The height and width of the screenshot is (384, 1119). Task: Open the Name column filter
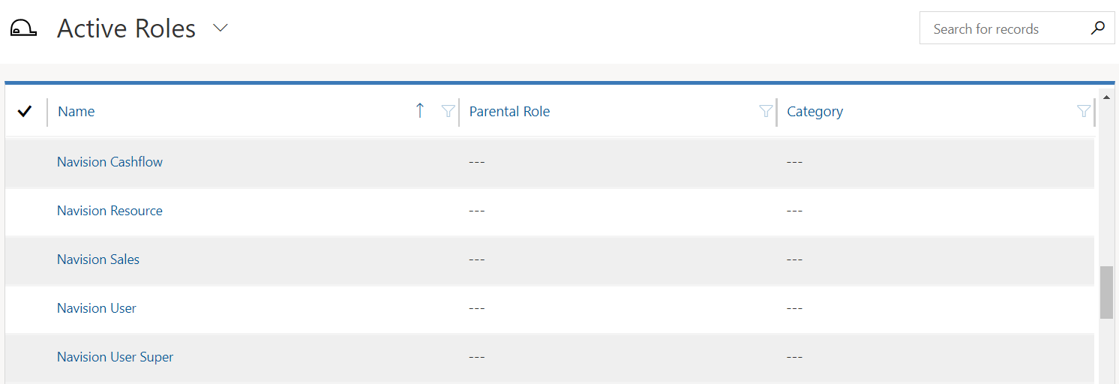pyautogui.click(x=448, y=112)
